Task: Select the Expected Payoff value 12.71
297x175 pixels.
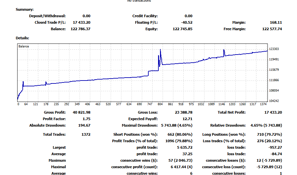Action: tap(187, 119)
